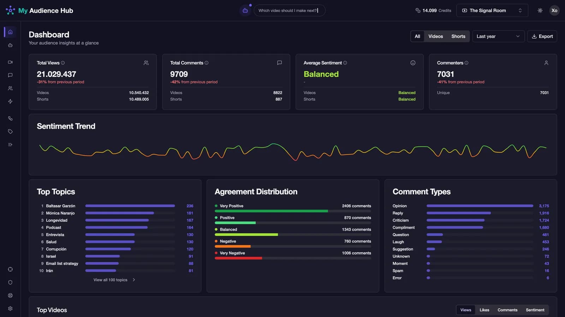
Task: Click info icon next to Average Sentiment
Action: (x=345, y=63)
